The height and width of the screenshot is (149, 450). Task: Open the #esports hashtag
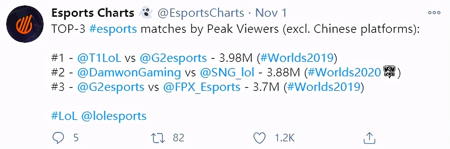(113, 29)
